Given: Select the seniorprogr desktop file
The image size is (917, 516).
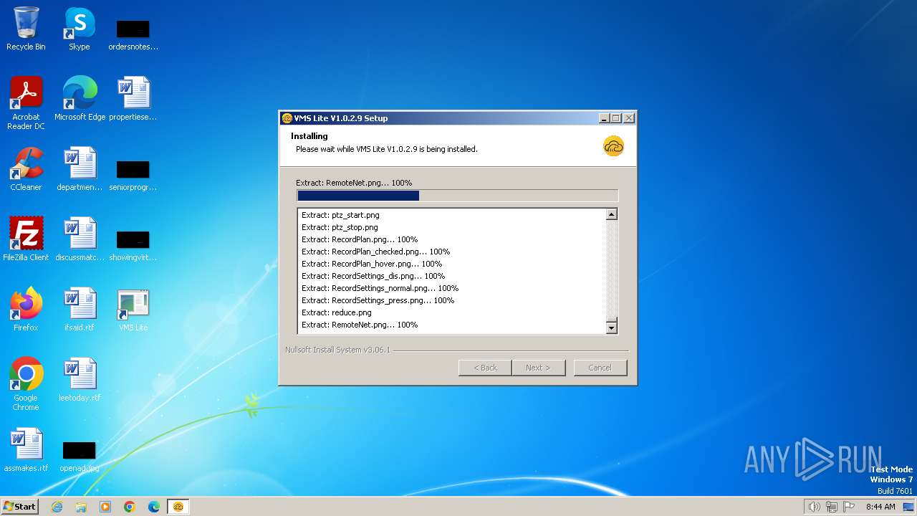Looking at the screenshot, I should [133, 175].
